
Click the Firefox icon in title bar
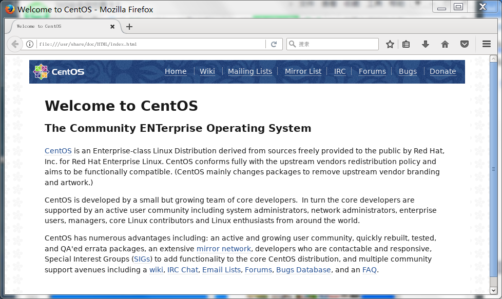[10, 9]
